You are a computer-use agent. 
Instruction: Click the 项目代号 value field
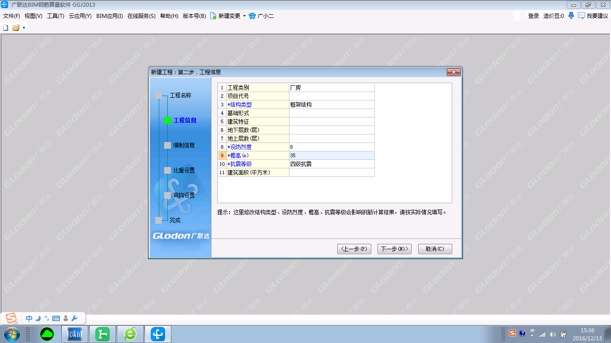331,96
